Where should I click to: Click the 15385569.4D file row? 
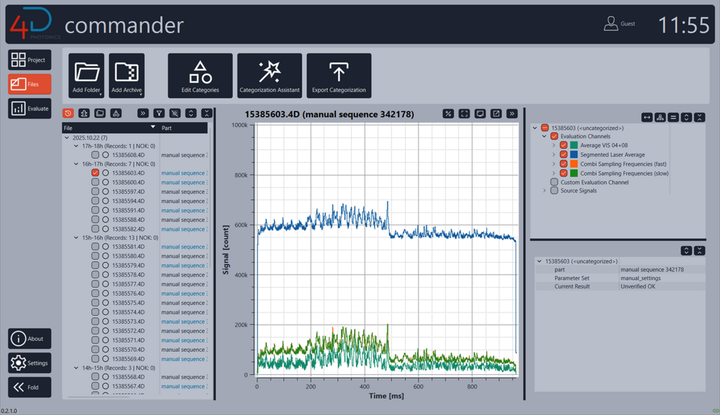(136, 359)
